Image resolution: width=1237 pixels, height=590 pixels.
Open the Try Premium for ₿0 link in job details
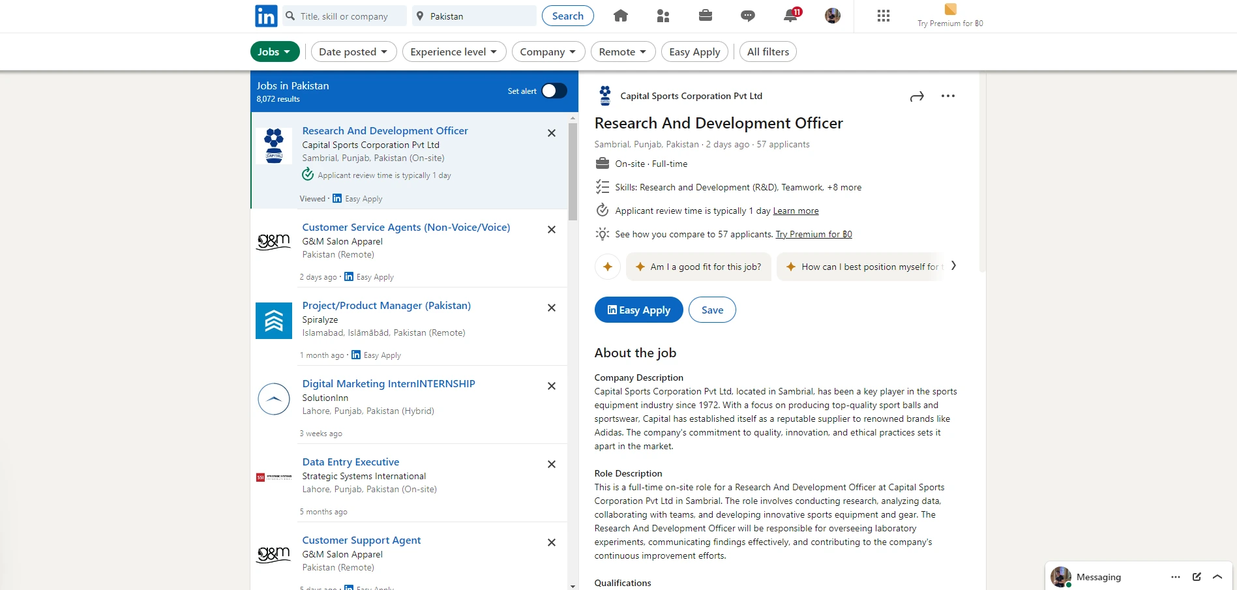pyautogui.click(x=814, y=234)
